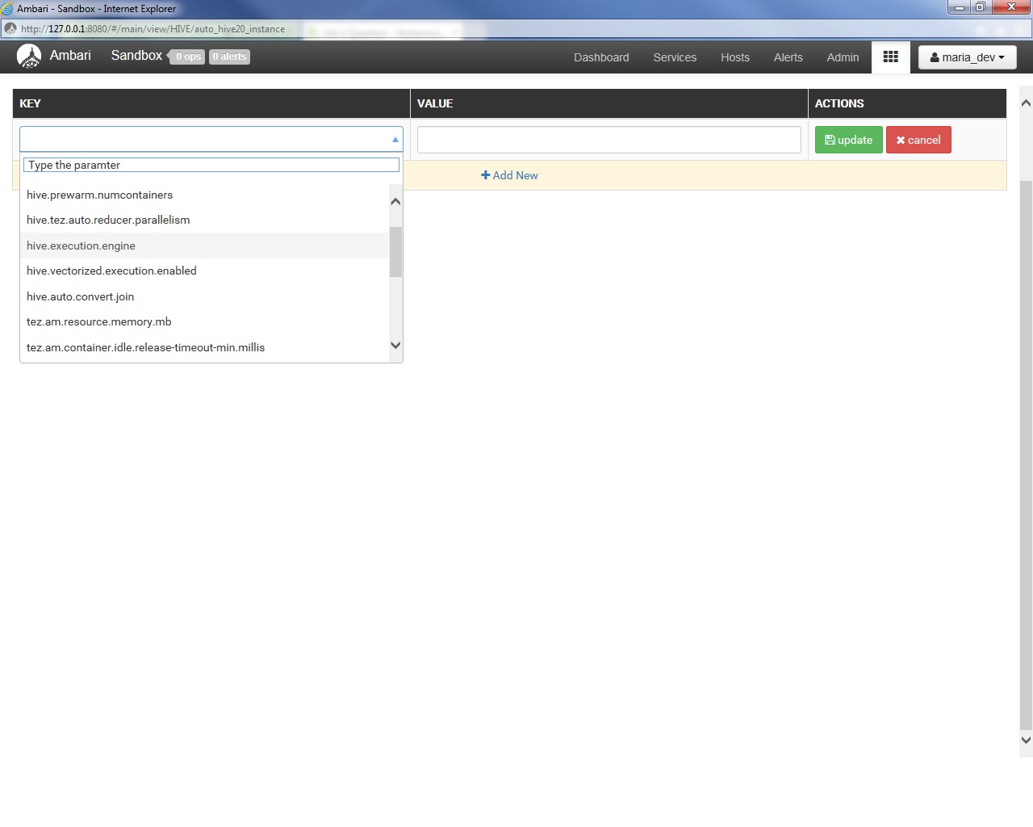Collapse the KEY parameter dropdown arrow
The height and width of the screenshot is (827, 1033).
tap(395, 138)
